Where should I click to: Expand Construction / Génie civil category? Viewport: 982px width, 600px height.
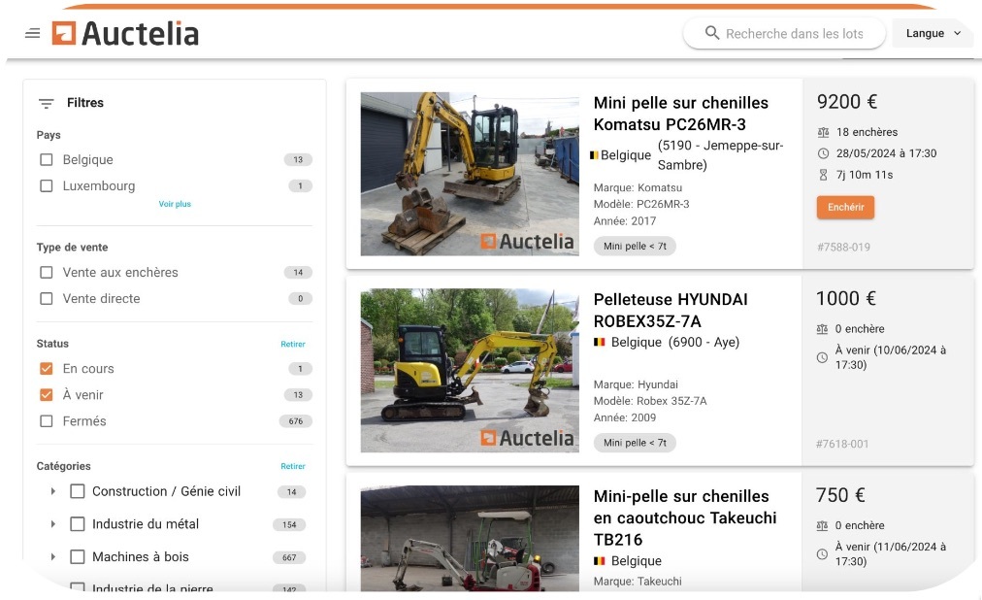coord(53,491)
